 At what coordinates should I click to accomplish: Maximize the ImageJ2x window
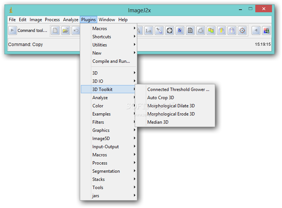pos(250,9)
